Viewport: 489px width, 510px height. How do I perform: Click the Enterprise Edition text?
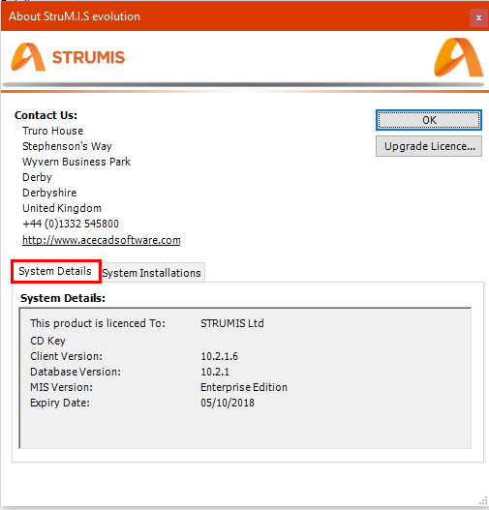point(244,387)
